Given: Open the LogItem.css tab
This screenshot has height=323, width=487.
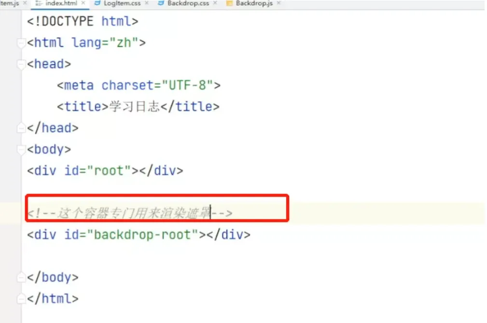Looking at the screenshot, I should tap(122, 3).
